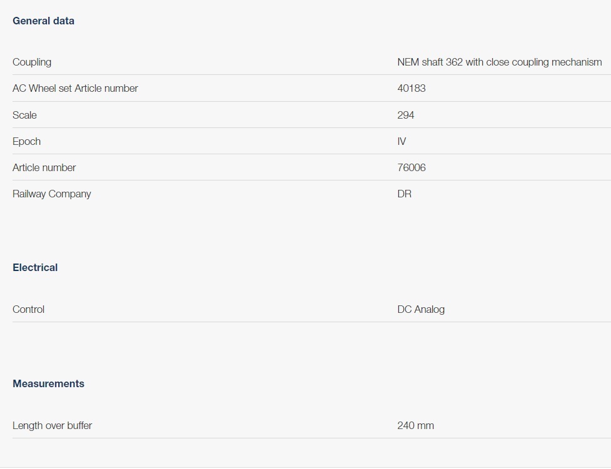Click the Electrical section heading
This screenshot has height=469, width=611.
35,267
